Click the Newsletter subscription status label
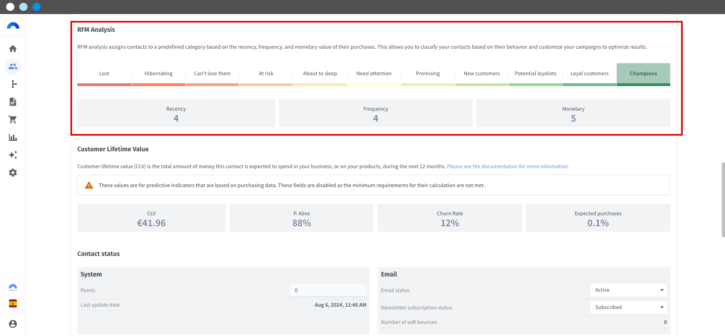The height and width of the screenshot is (336, 725). click(x=416, y=307)
